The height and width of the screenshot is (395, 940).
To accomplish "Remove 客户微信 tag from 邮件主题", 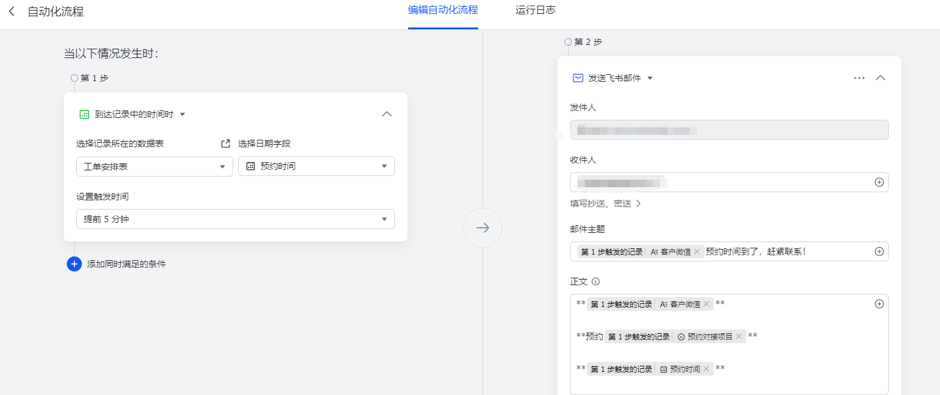I will tap(697, 251).
